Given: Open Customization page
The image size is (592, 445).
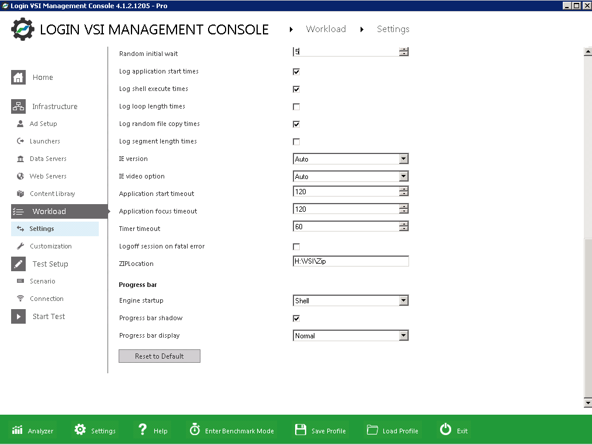Looking at the screenshot, I should click(51, 246).
